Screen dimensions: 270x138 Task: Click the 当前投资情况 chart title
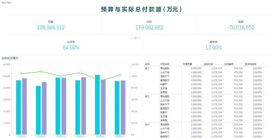10,58
